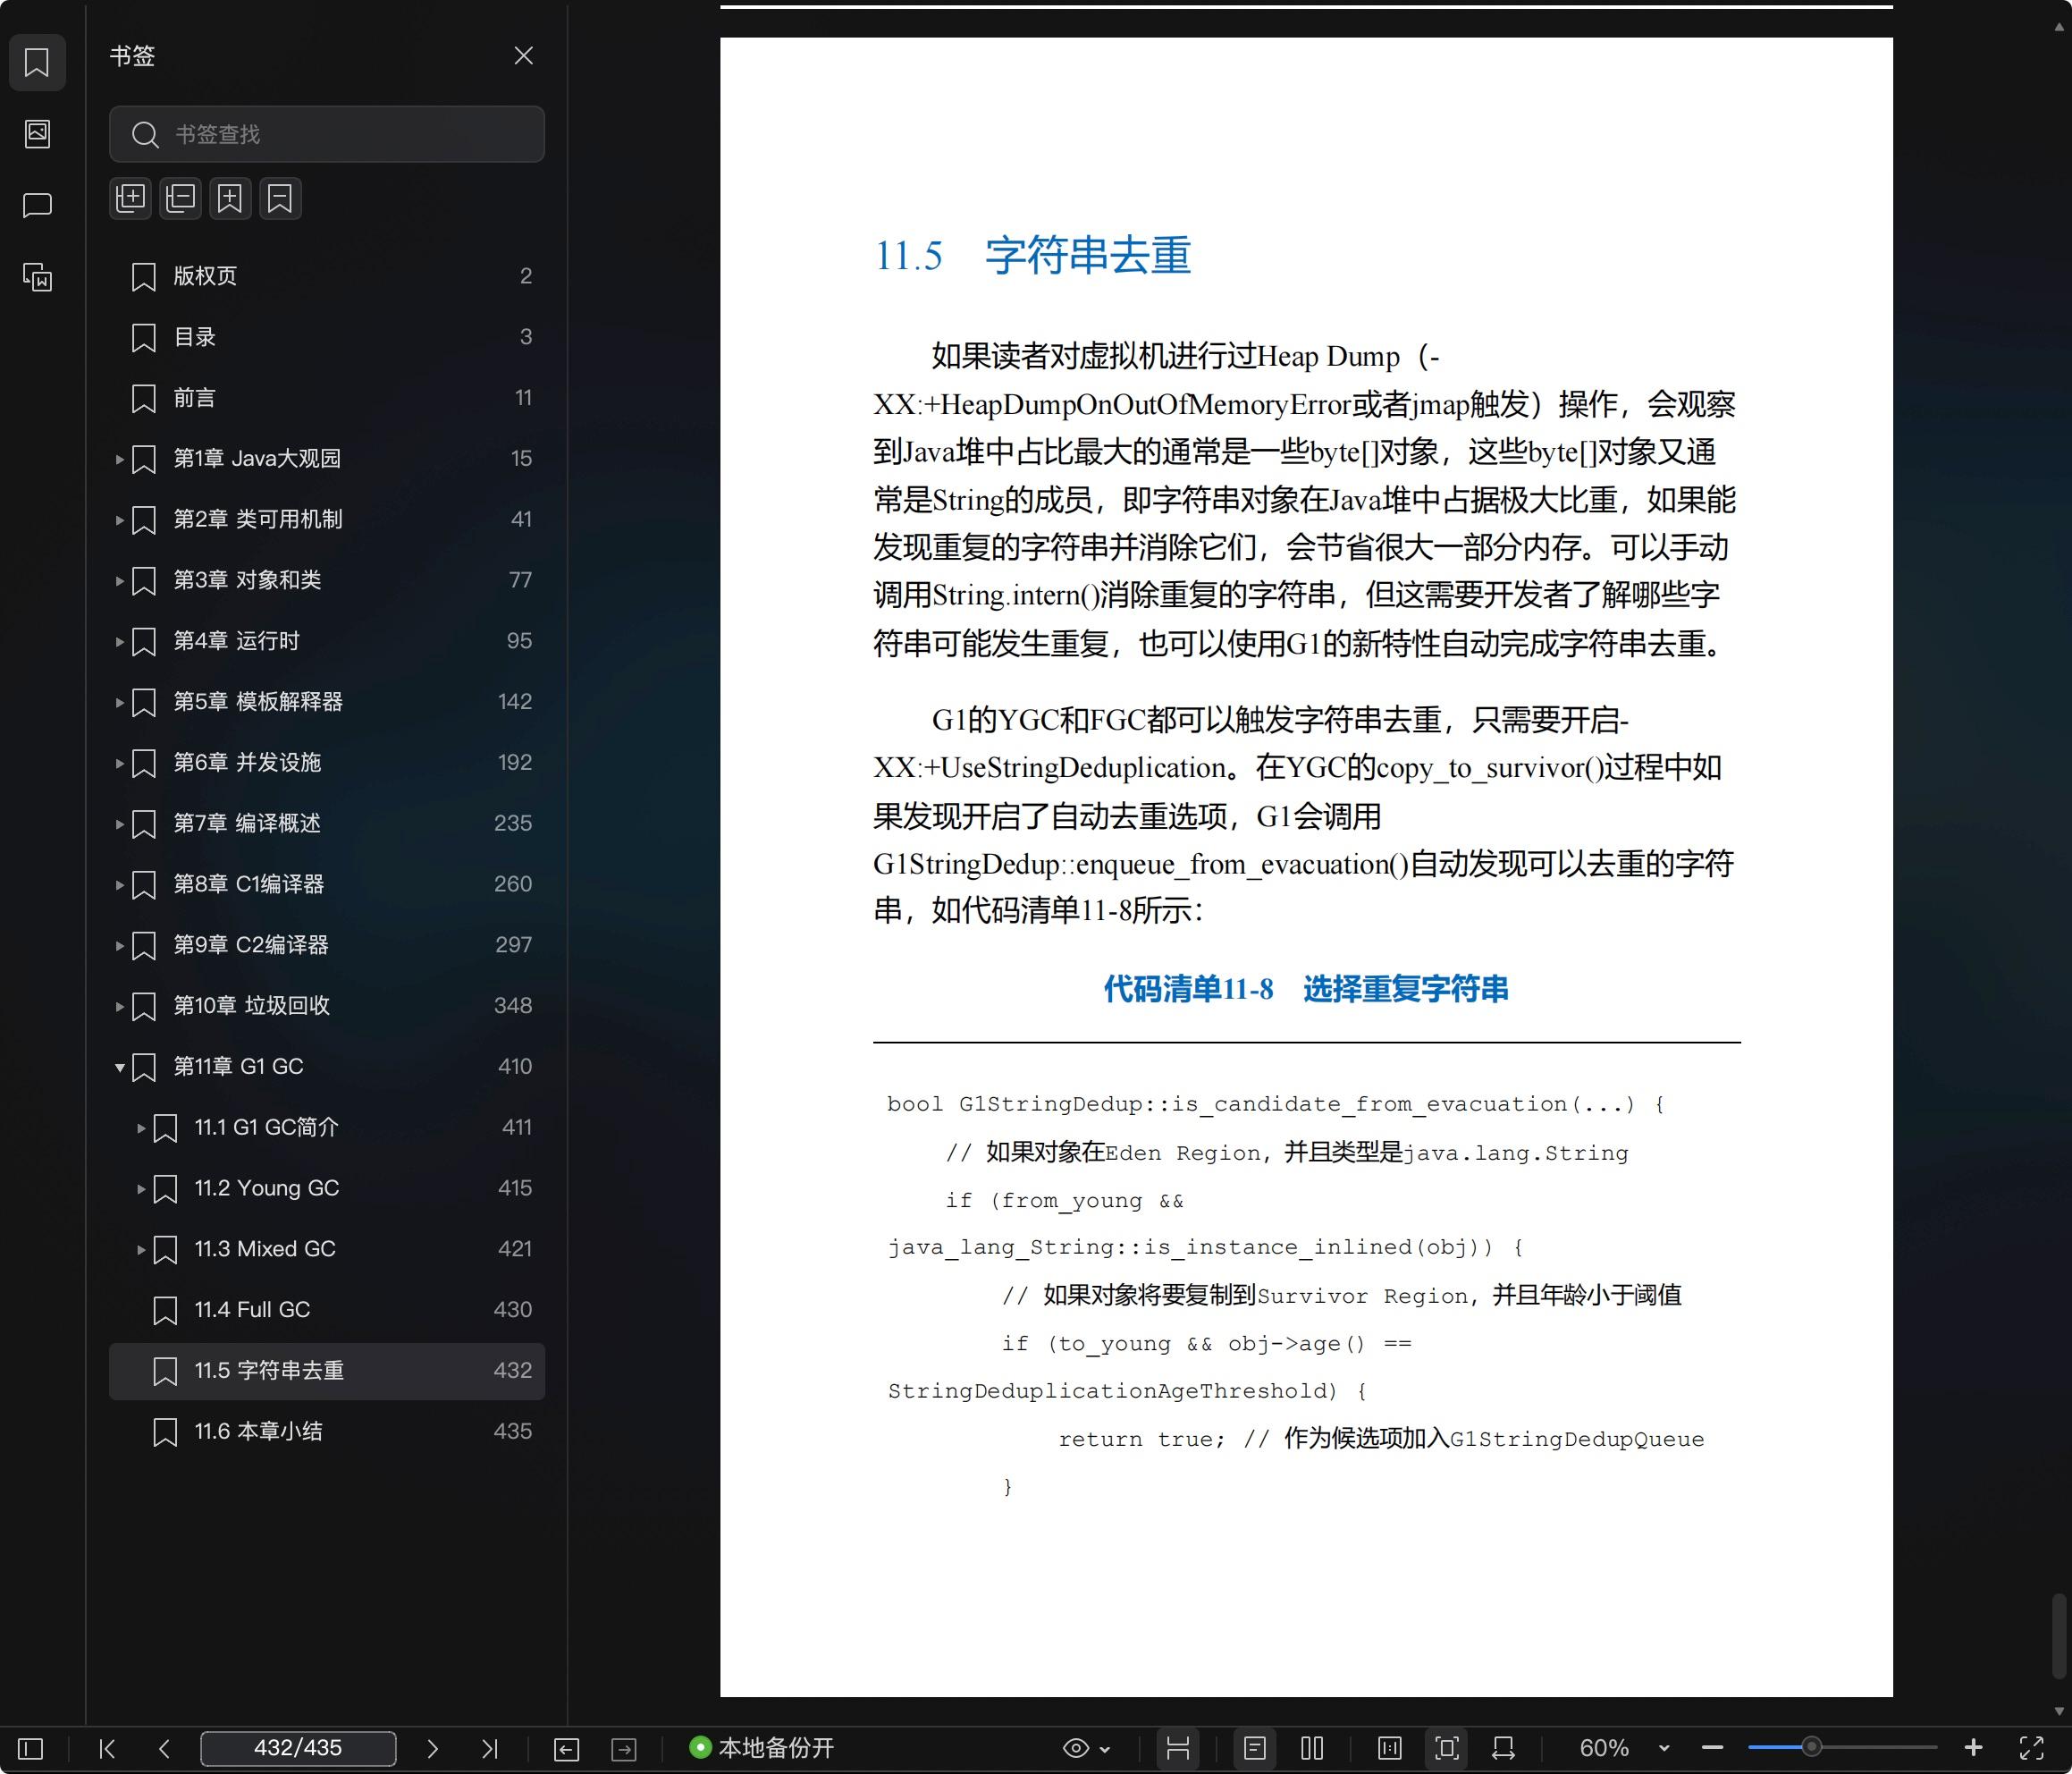Click the scrollbar up arrow
This screenshot has height=1774, width=2072.
(x=2059, y=27)
